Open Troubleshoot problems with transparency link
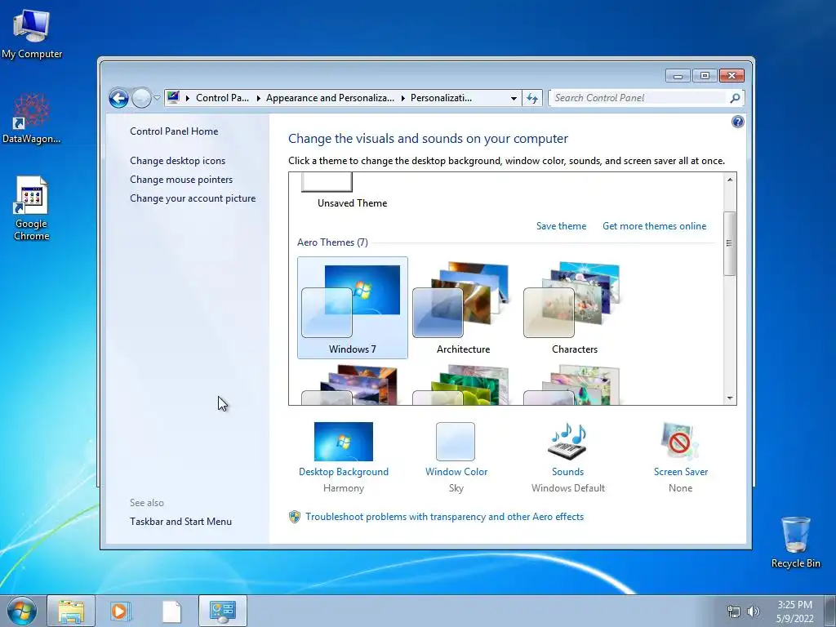 pos(445,517)
